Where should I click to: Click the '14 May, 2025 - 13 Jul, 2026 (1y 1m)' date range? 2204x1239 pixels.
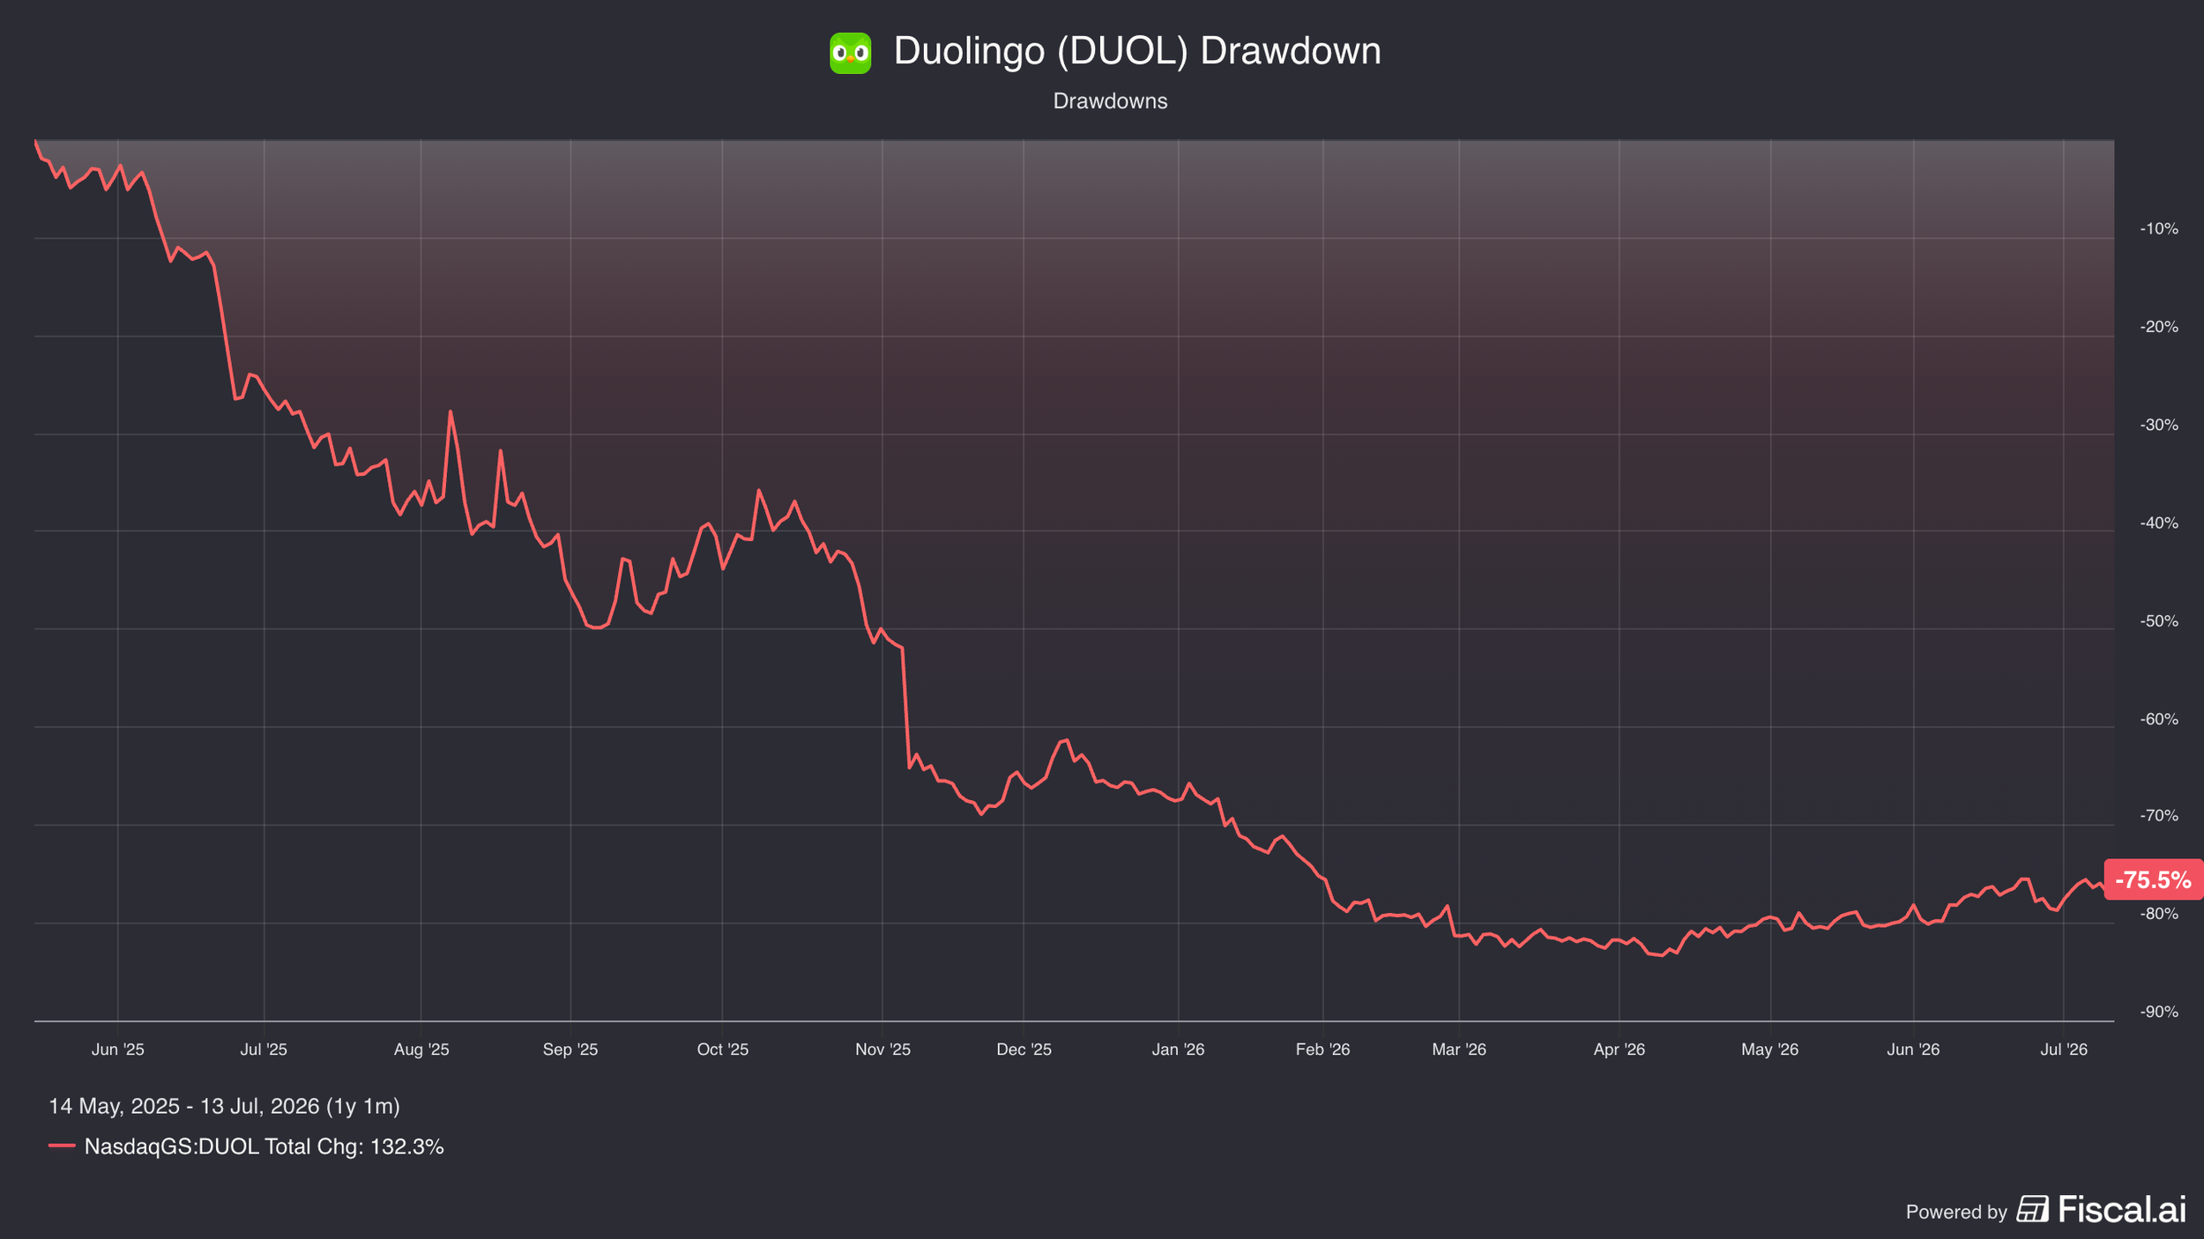[224, 1106]
